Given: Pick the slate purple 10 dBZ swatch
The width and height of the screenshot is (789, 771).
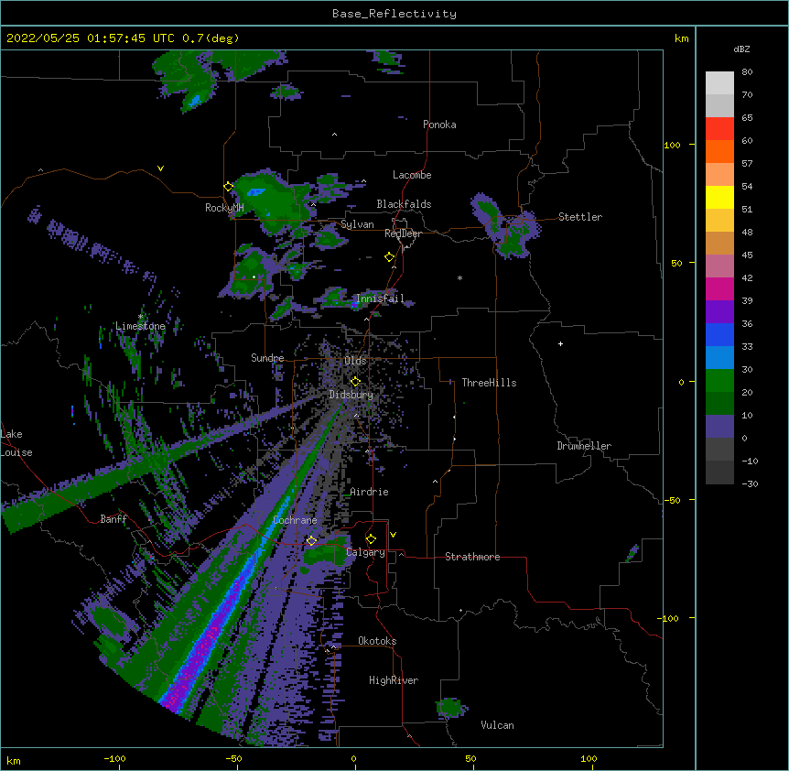Looking at the screenshot, I should [x=719, y=427].
